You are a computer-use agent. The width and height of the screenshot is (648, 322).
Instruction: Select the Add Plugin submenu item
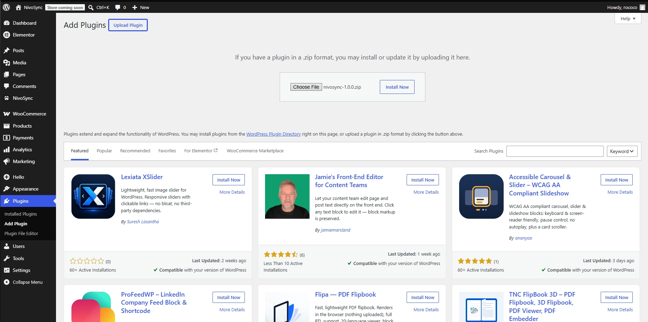(16, 224)
